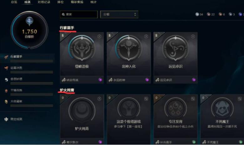The height and width of the screenshot is (145, 244).
Task: Open the 分组 grouping dropdown
Action: (x=119, y=14)
